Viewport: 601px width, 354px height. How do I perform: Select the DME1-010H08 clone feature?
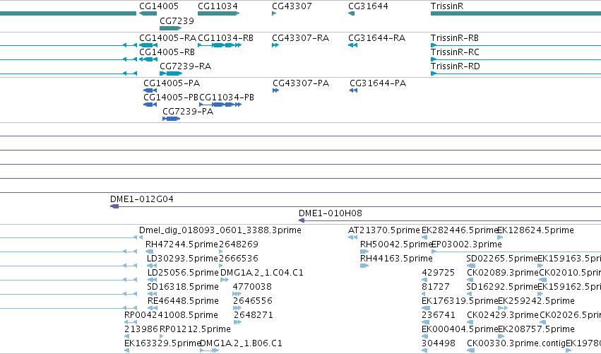pos(331,213)
